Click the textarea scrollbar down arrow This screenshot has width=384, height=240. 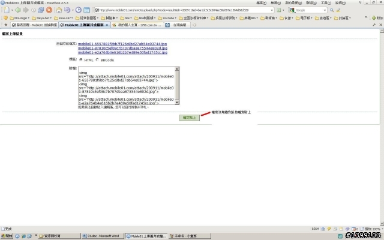[x=177, y=103]
